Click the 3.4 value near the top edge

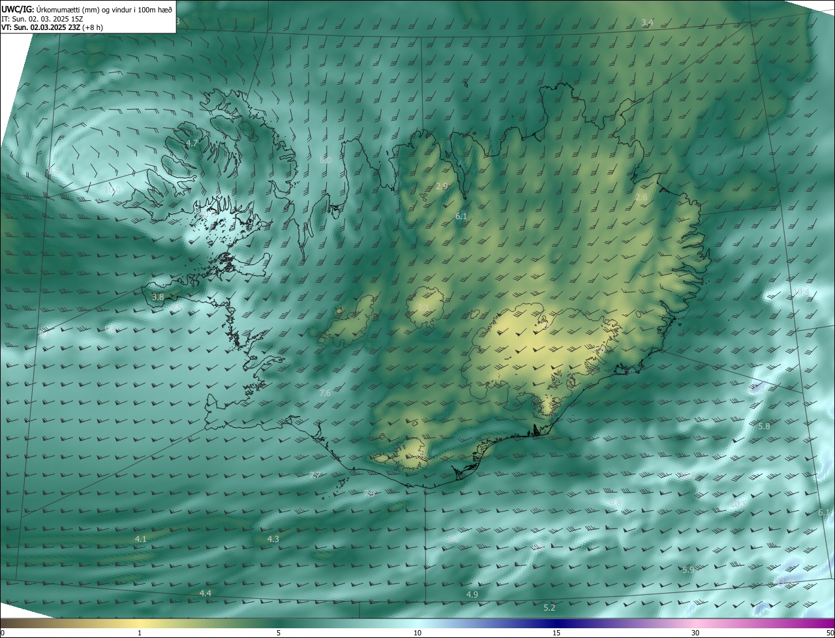(646, 23)
